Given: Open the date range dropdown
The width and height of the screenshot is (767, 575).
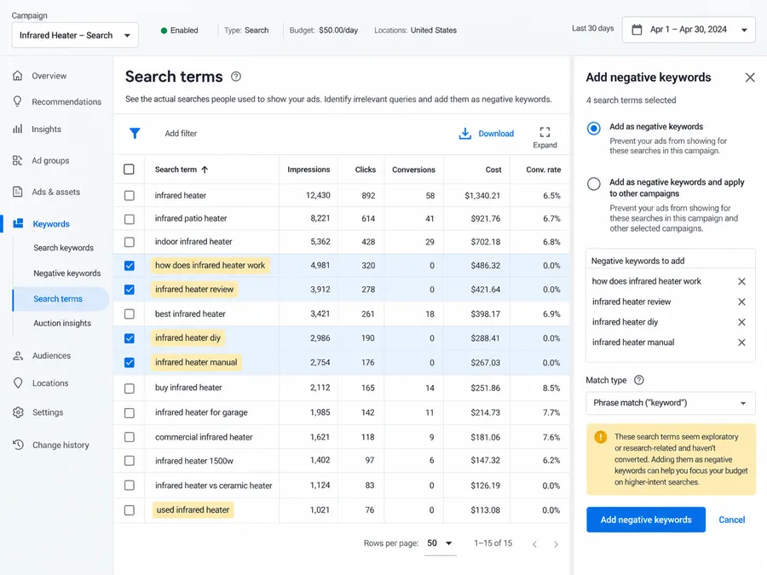Looking at the screenshot, I should click(x=689, y=30).
